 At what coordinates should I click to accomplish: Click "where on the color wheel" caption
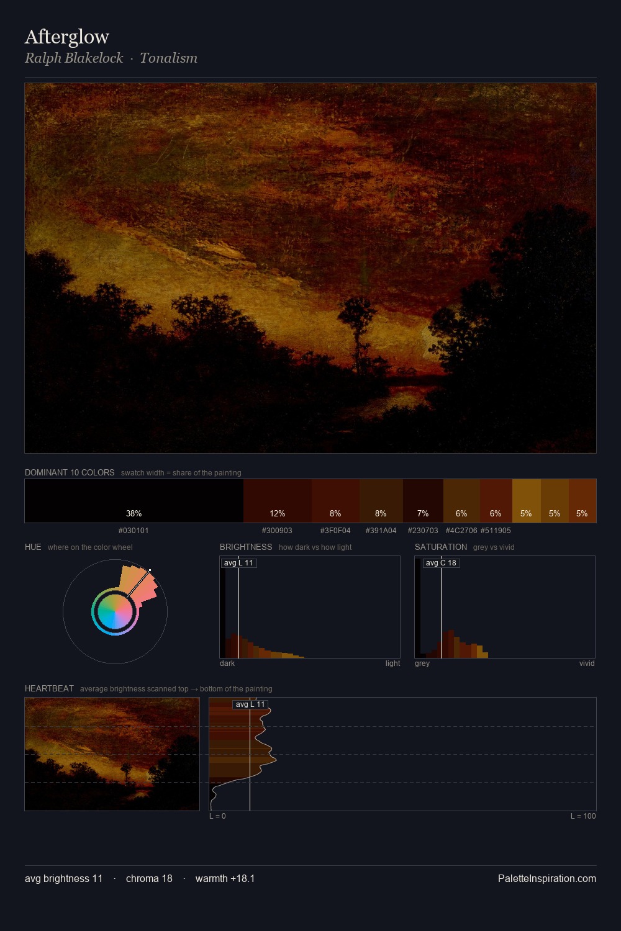(x=90, y=547)
